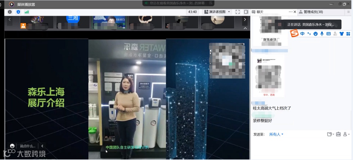Collapse the comment bar arrow

click(x=42, y=146)
